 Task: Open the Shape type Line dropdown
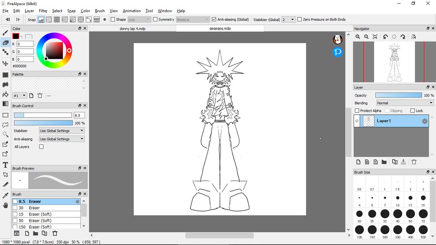click(139, 20)
